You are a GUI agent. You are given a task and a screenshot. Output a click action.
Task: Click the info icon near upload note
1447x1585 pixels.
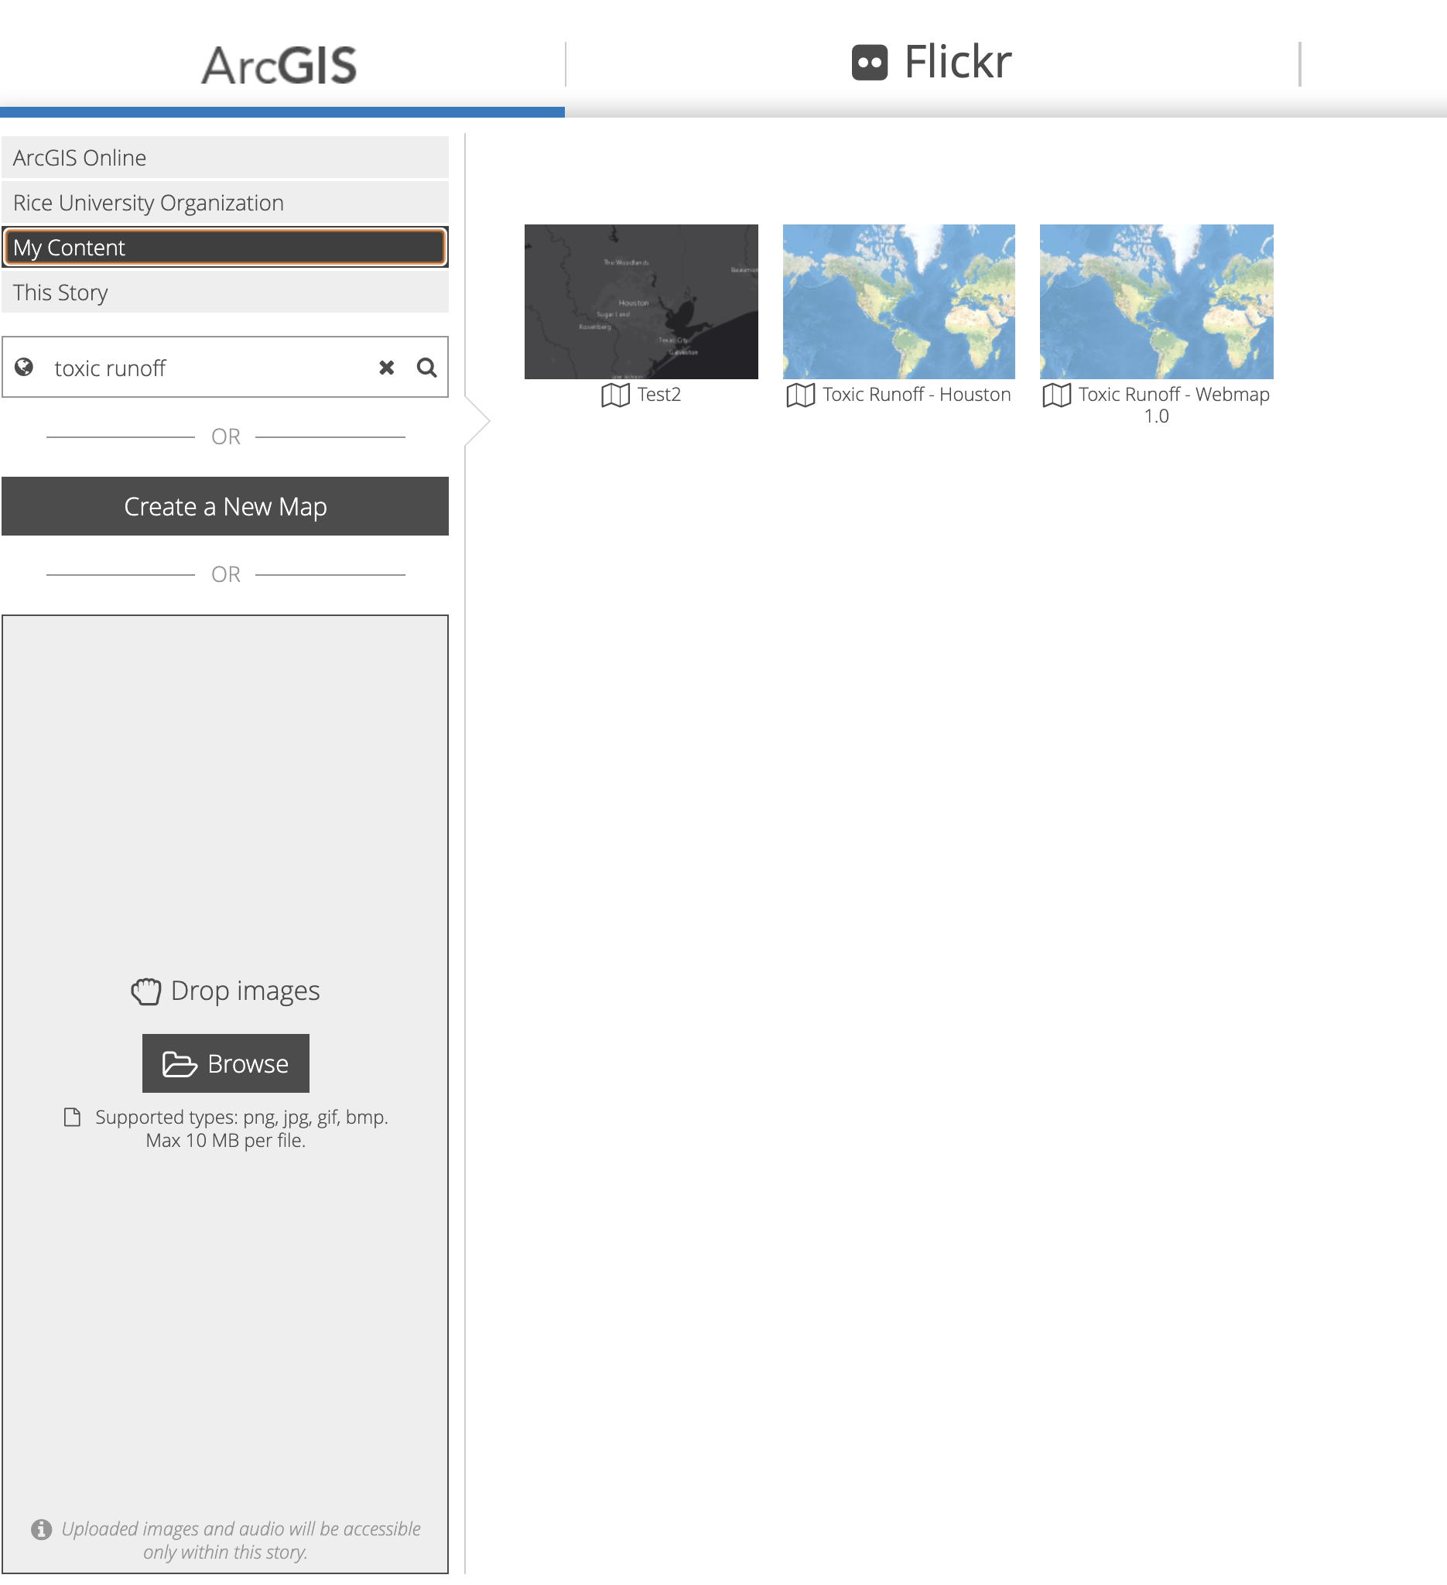pos(42,1529)
